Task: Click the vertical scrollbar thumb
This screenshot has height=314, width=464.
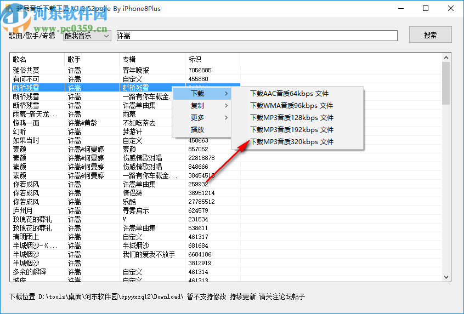Action: 446,83
